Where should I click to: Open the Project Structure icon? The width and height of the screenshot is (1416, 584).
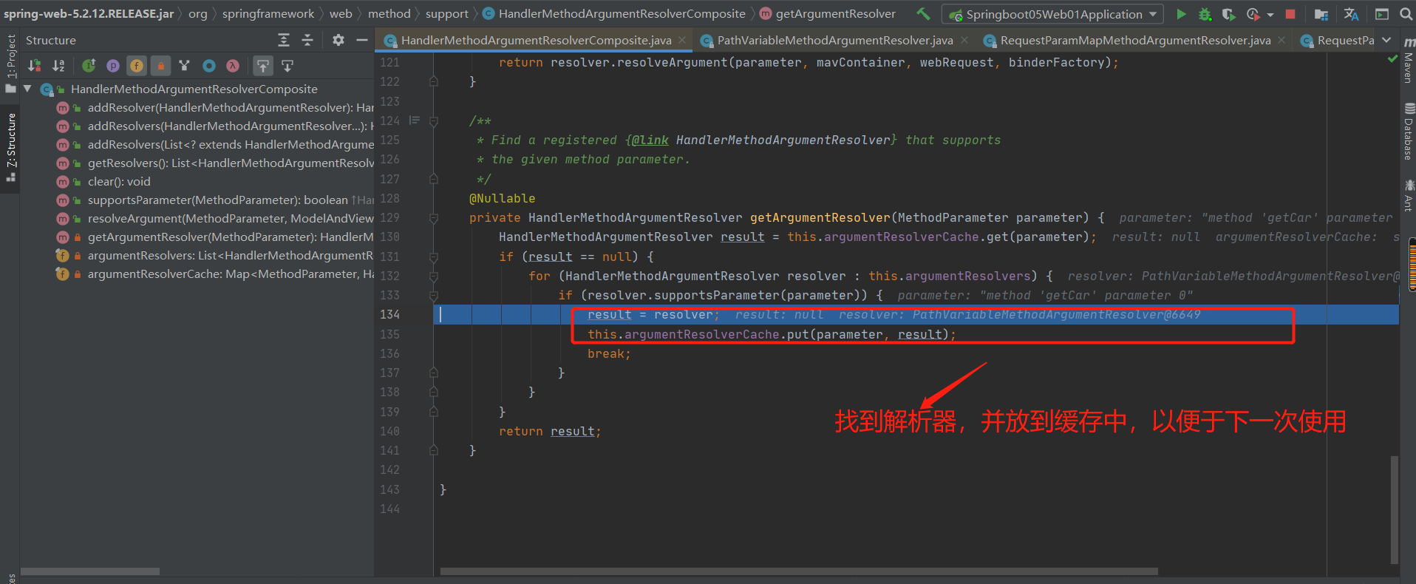[1321, 14]
